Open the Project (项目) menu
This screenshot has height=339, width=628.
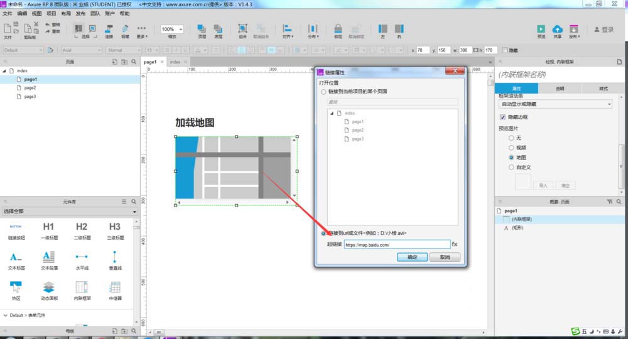pos(51,14)
